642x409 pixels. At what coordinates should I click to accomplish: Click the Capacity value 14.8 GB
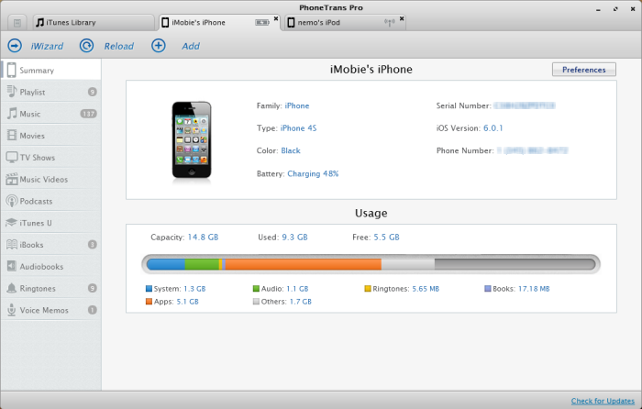point(203,237)
